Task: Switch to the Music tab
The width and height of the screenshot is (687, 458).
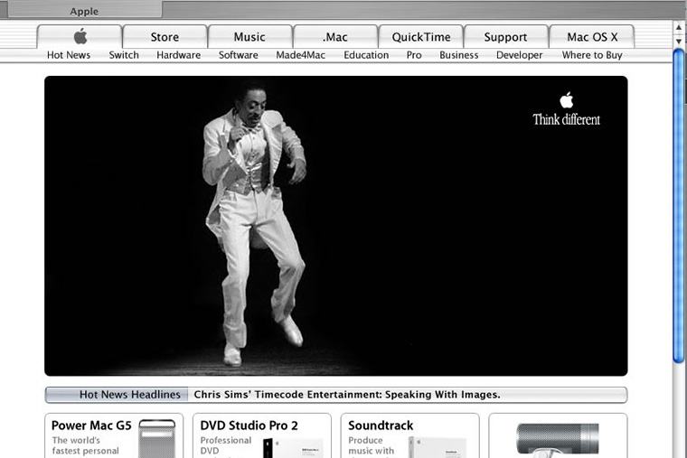Action: point(249,37)
